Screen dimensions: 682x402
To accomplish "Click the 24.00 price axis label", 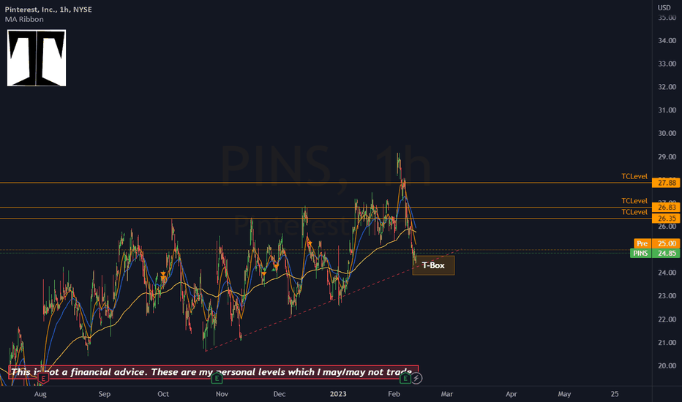I will 667,273.
